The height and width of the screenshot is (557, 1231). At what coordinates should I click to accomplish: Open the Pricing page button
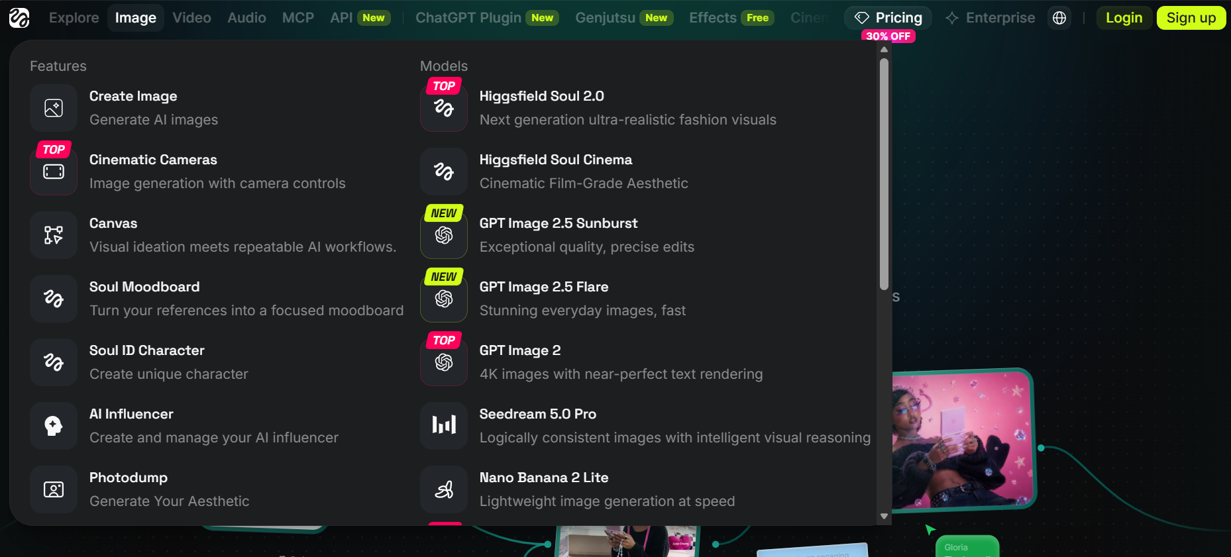click(x=888, y=18)
